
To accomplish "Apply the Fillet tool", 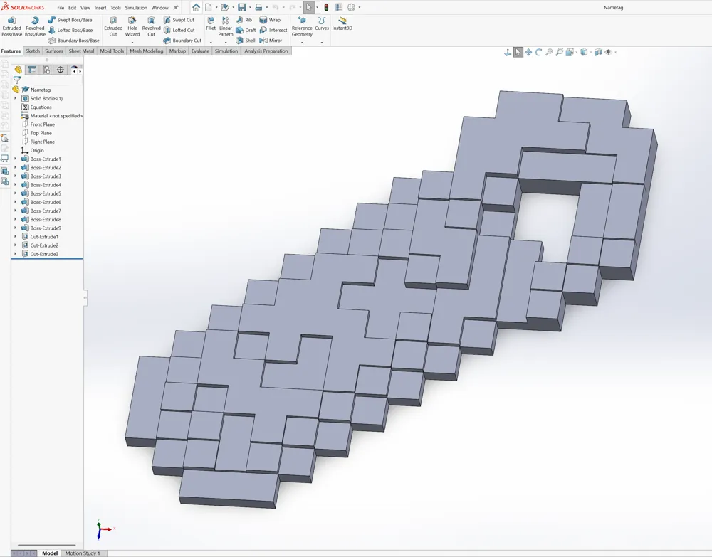I will [x=211, y=23].
